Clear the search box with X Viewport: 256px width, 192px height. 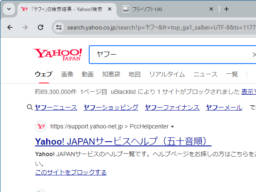pos(254,55)
